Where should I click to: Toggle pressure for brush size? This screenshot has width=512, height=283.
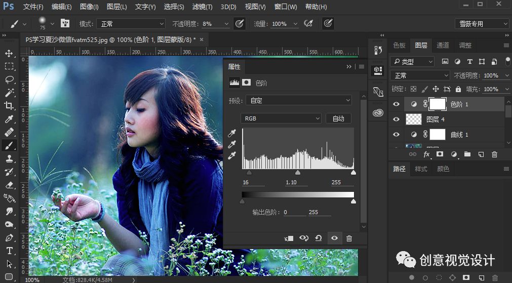328,23
